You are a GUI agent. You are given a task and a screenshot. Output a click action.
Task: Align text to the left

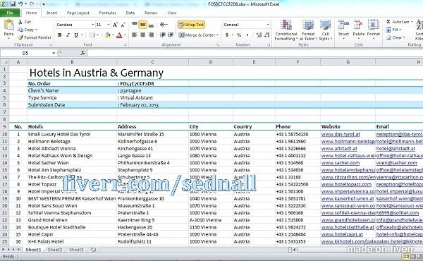135,35
